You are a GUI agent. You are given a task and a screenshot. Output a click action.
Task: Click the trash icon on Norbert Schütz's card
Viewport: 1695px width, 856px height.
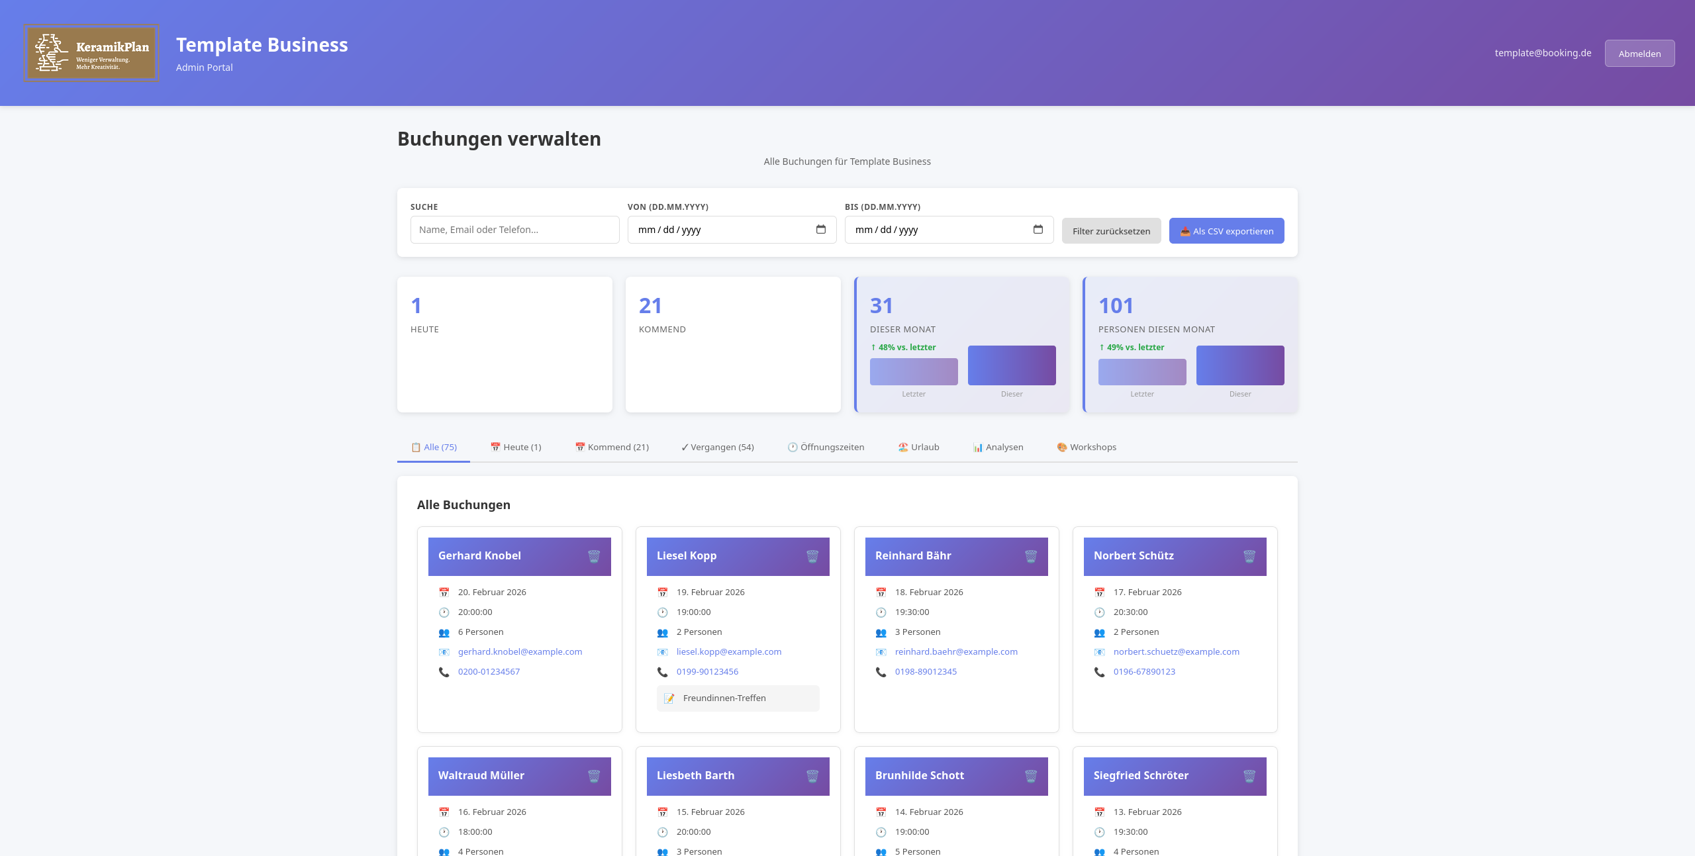(x=1249, y=556)
